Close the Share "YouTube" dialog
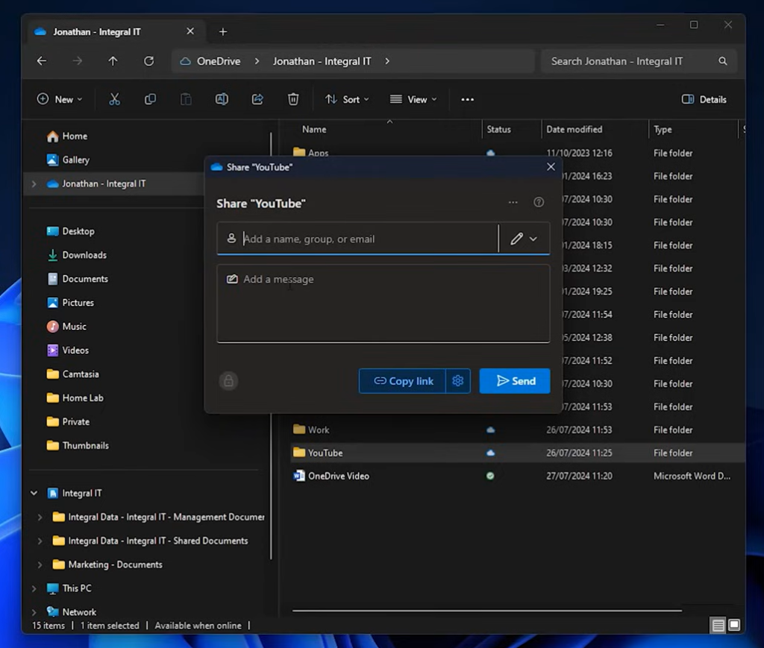The image size is (764, 648). (551, 167)
